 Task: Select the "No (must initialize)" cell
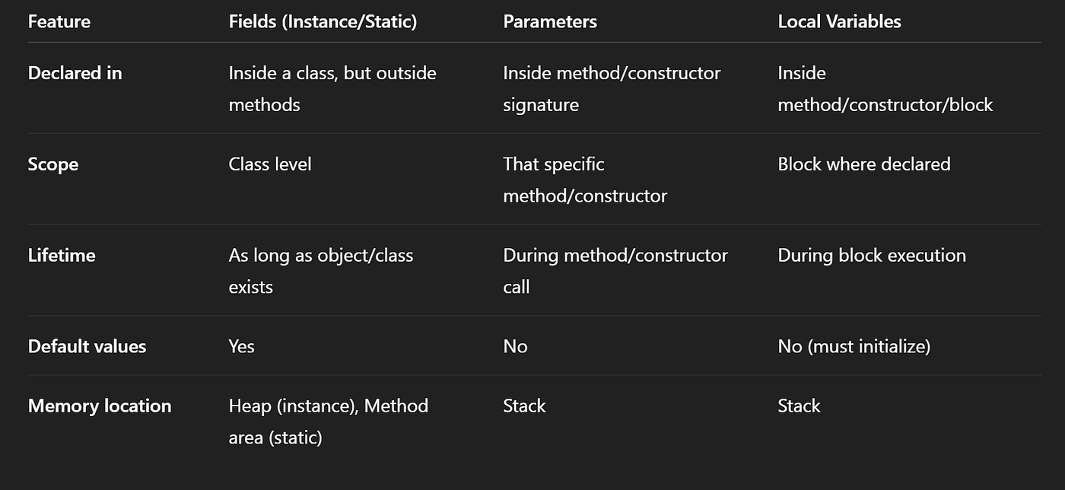854,347
